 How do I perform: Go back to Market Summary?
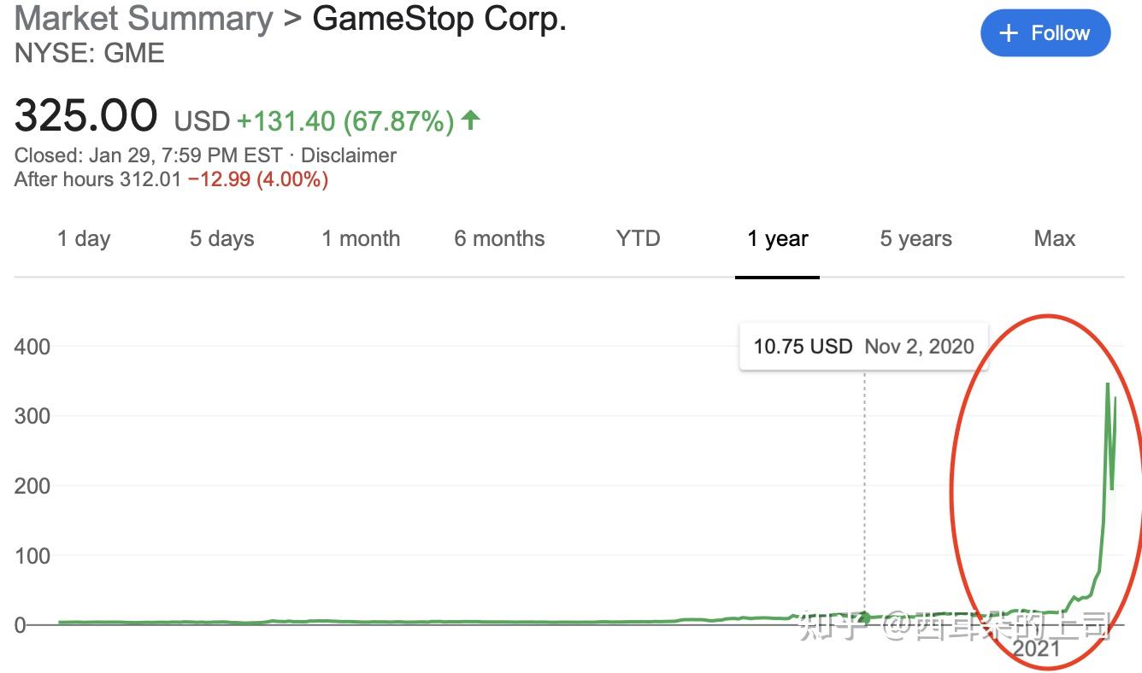pos(142,18)
